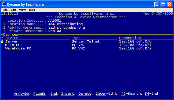This screenshot has height=100, width=174.
Task: Click PC VNC type for Warehouse PC
Action: pos(78,48)
